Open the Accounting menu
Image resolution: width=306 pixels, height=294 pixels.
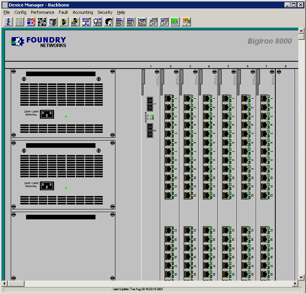point(82,12)
